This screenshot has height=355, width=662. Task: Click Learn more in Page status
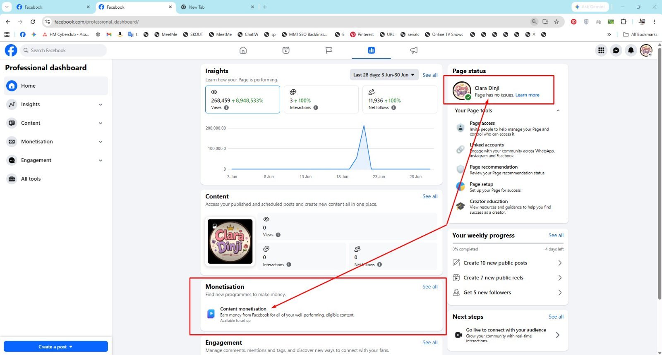pyautogui.click(x=527, y=95)
